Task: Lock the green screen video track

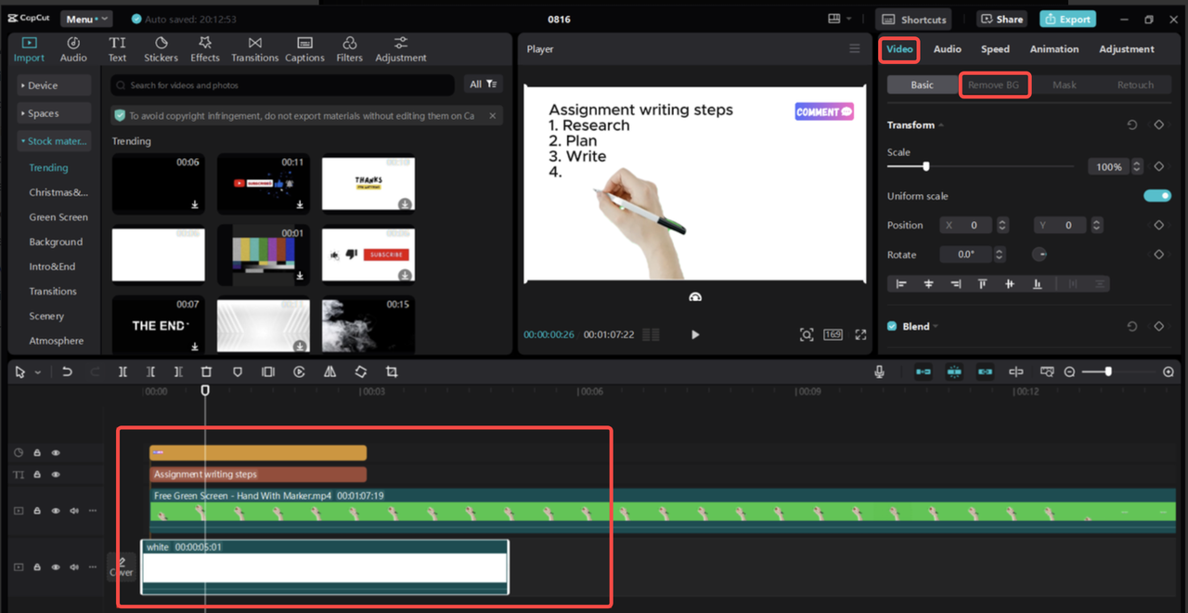Action: pyautogui.click(x=37, y=511)
